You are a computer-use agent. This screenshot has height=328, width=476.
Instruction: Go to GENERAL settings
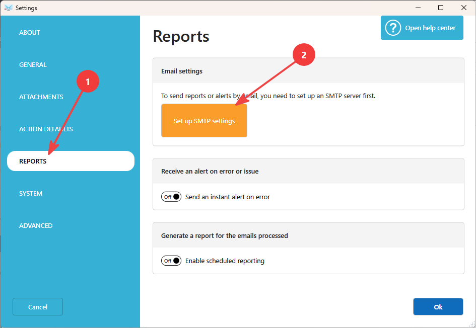pyautogui.click(x=33, y=64)
